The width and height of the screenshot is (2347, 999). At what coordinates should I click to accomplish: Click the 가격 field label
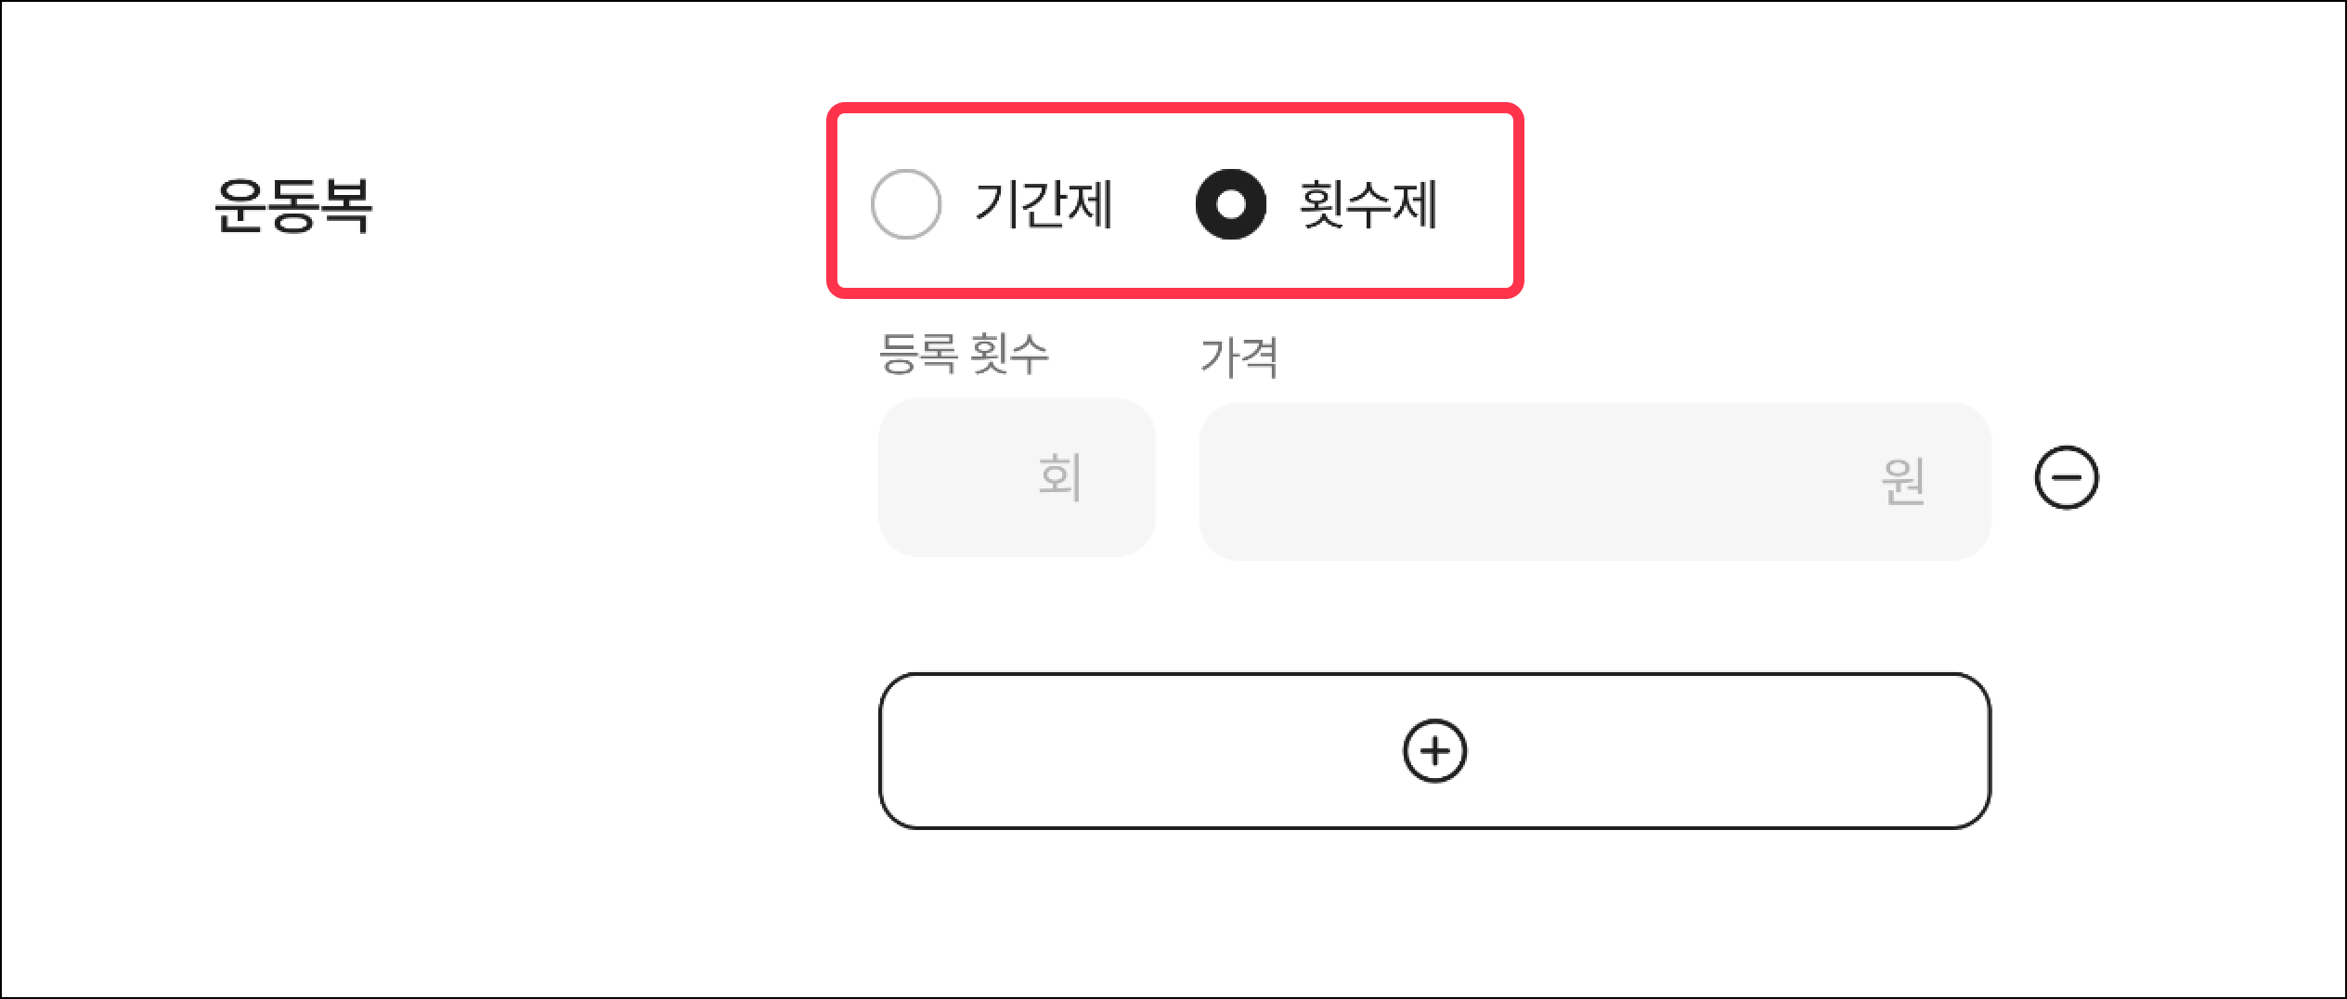click(1239, 357)
